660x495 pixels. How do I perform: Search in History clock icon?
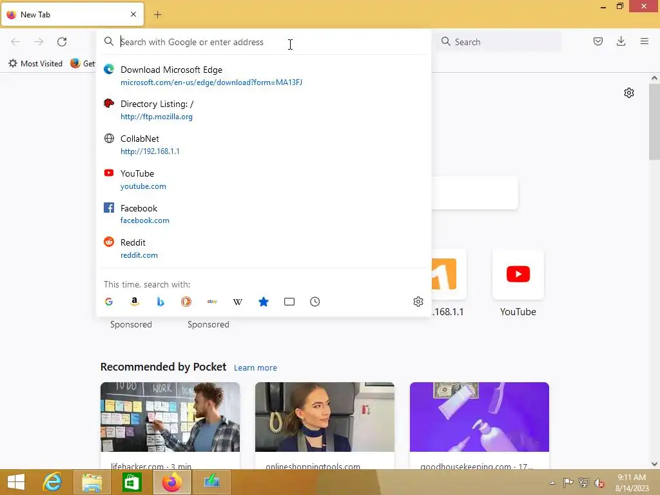click(315, 302)
